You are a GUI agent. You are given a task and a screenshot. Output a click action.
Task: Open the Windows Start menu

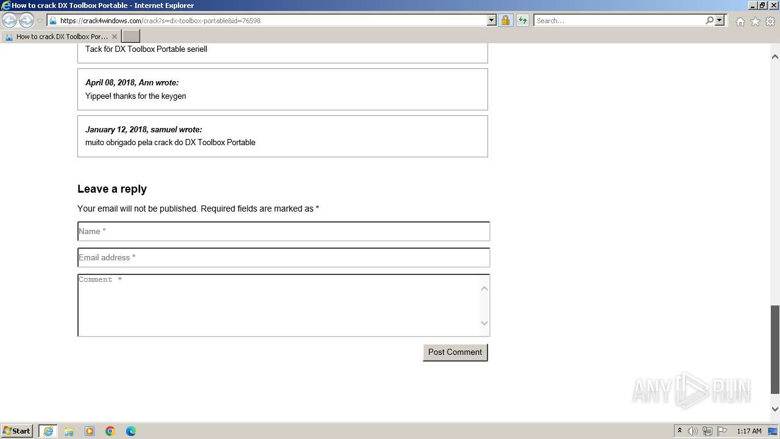(x=17, y=430)
